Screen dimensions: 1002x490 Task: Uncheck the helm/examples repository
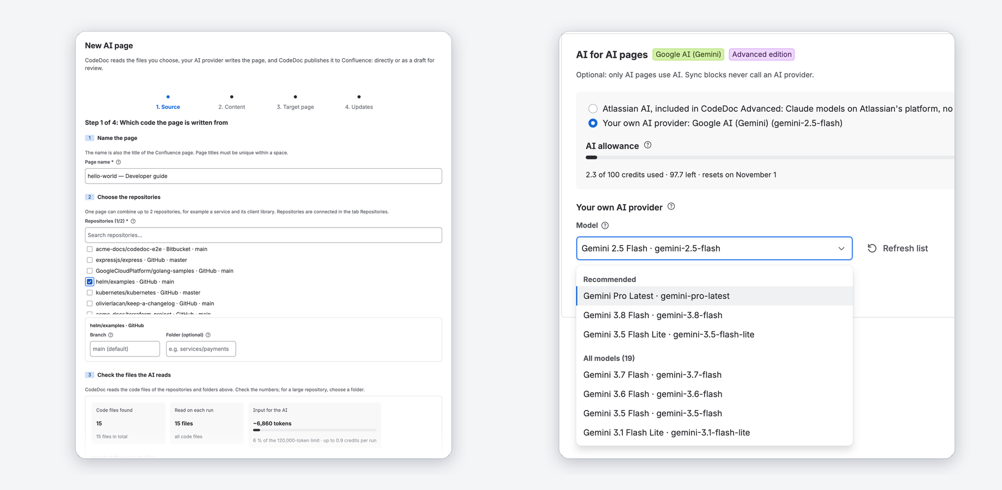(90, 282)
